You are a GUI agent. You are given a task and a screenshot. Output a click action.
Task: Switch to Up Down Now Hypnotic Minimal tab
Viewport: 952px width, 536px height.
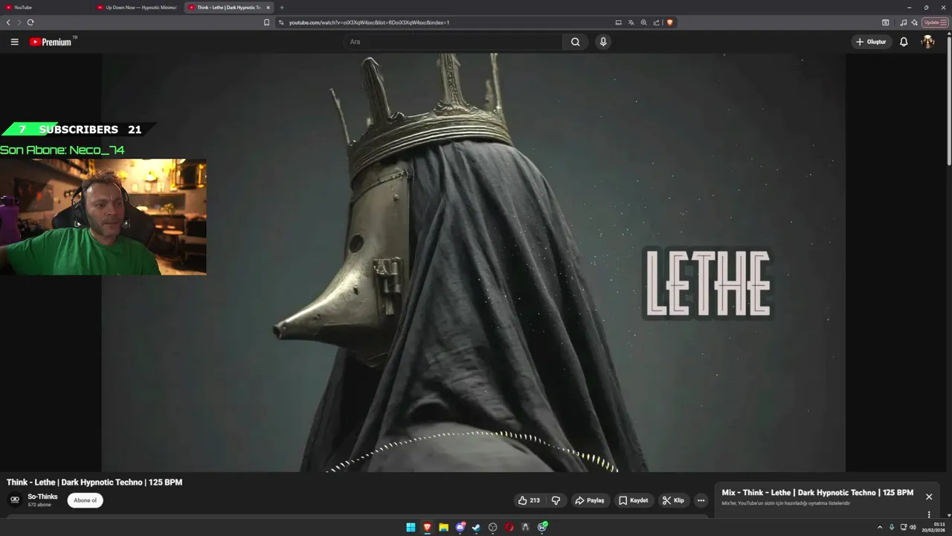click(x=137, y=7)
